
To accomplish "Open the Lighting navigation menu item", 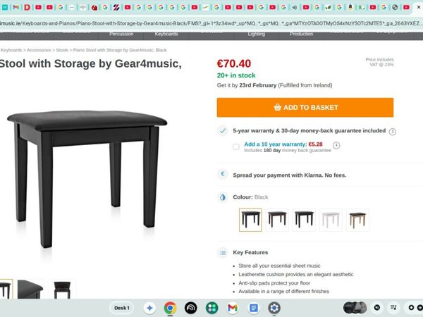I will coord(257,34).
